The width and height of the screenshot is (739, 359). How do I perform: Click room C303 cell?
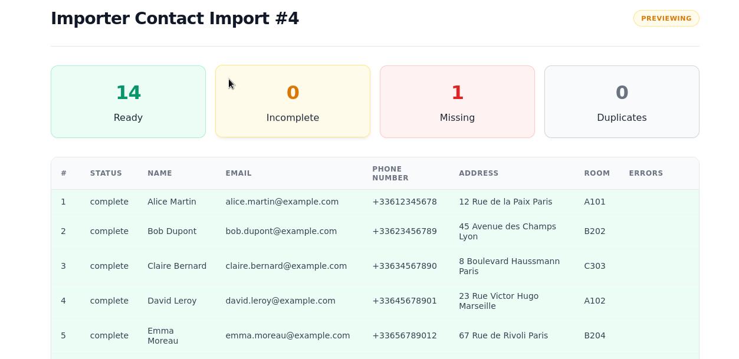(x=595, y=266)
